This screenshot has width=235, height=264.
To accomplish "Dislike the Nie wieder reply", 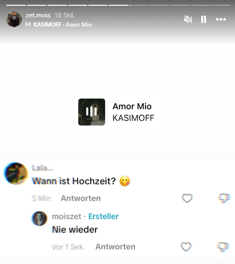I will click(x=223, y=247).
